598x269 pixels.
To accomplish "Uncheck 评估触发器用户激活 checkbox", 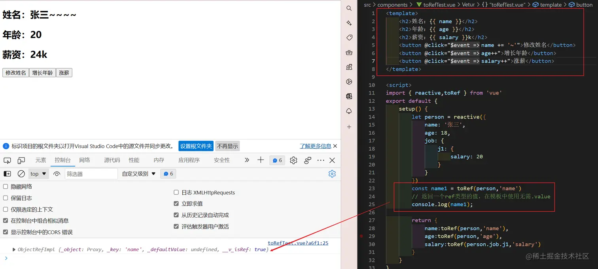I will [176, 227].
